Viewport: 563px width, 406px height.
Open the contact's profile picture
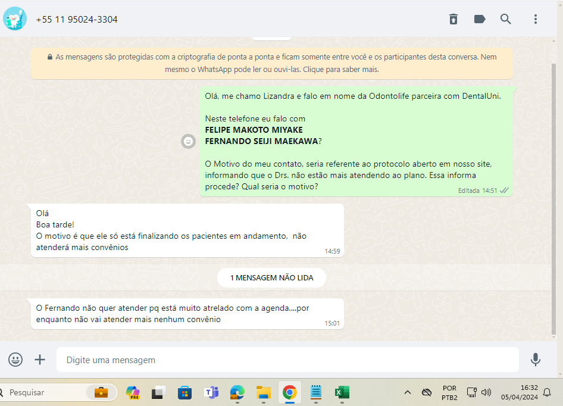tap(15, 19)
